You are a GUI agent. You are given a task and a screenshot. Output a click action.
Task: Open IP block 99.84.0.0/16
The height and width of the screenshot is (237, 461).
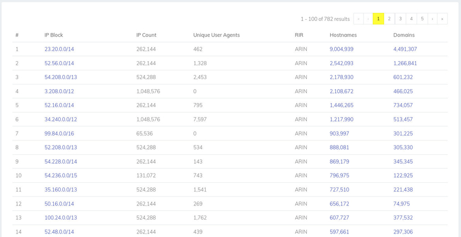pyautogui.click(x=59, y=133)
